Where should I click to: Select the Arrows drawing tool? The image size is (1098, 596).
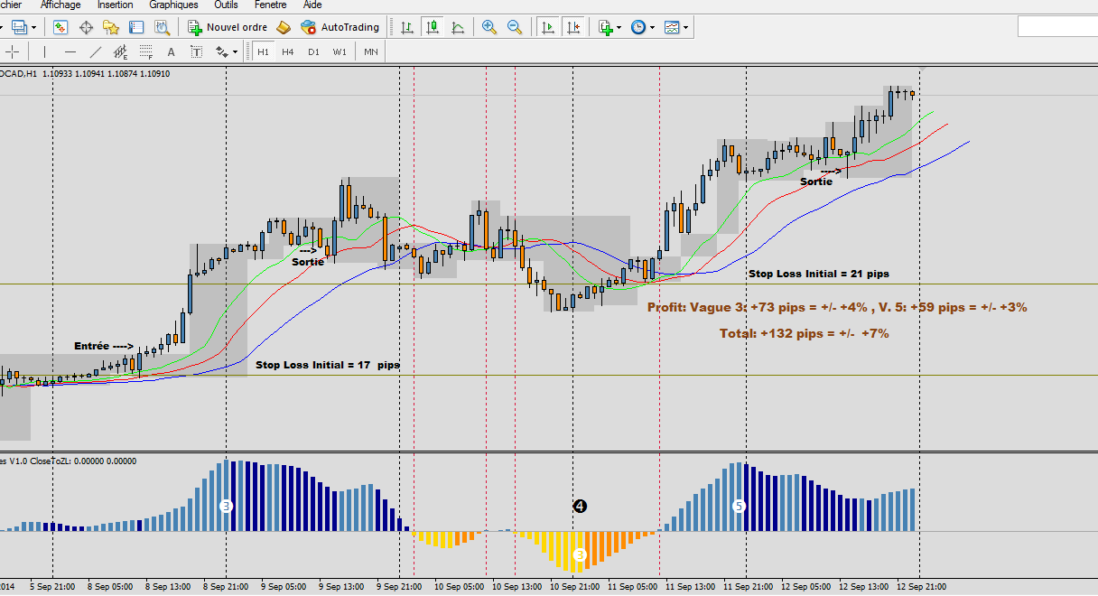[x=221, y=51]
